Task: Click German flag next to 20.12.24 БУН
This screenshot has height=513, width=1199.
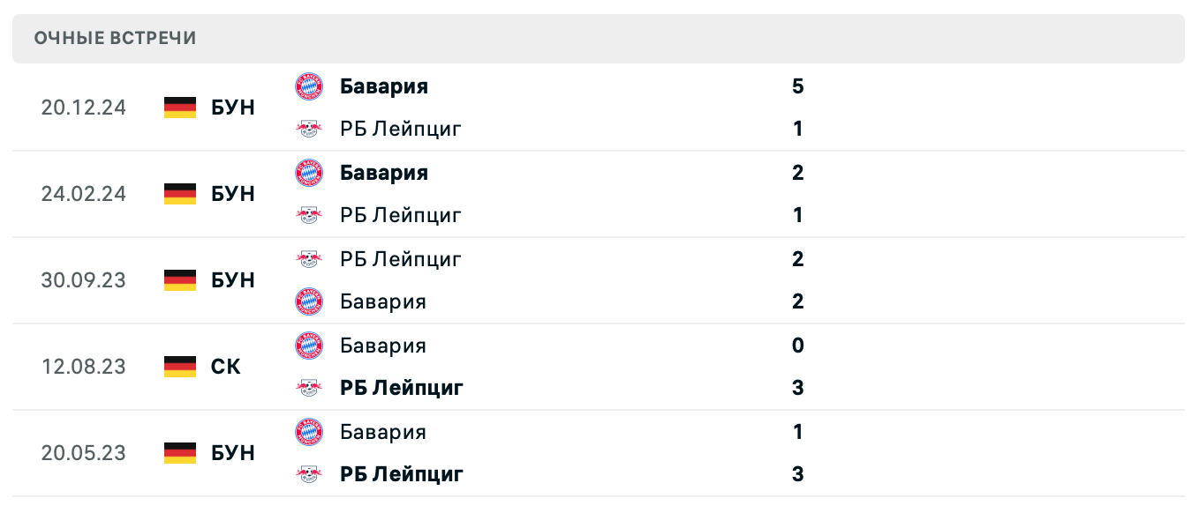Action: 180,108
